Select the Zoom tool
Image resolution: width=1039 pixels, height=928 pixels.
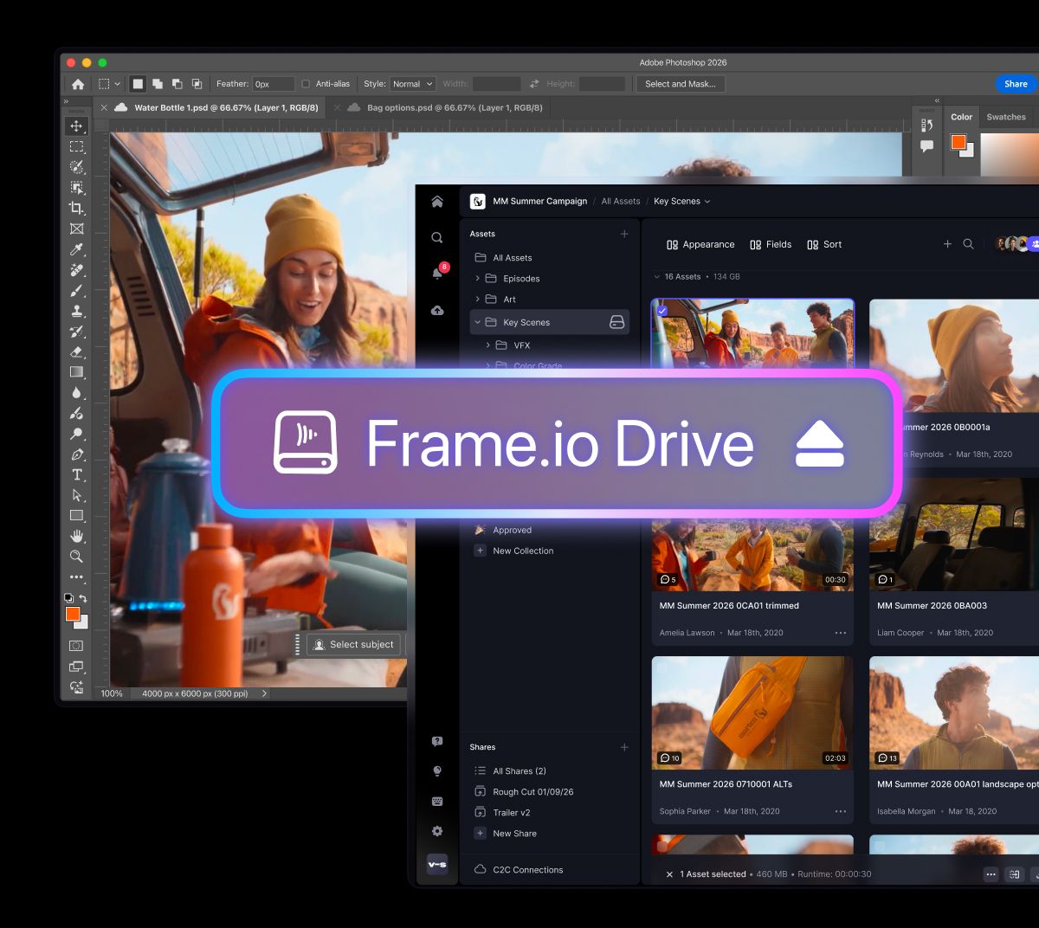click(76, 557)
